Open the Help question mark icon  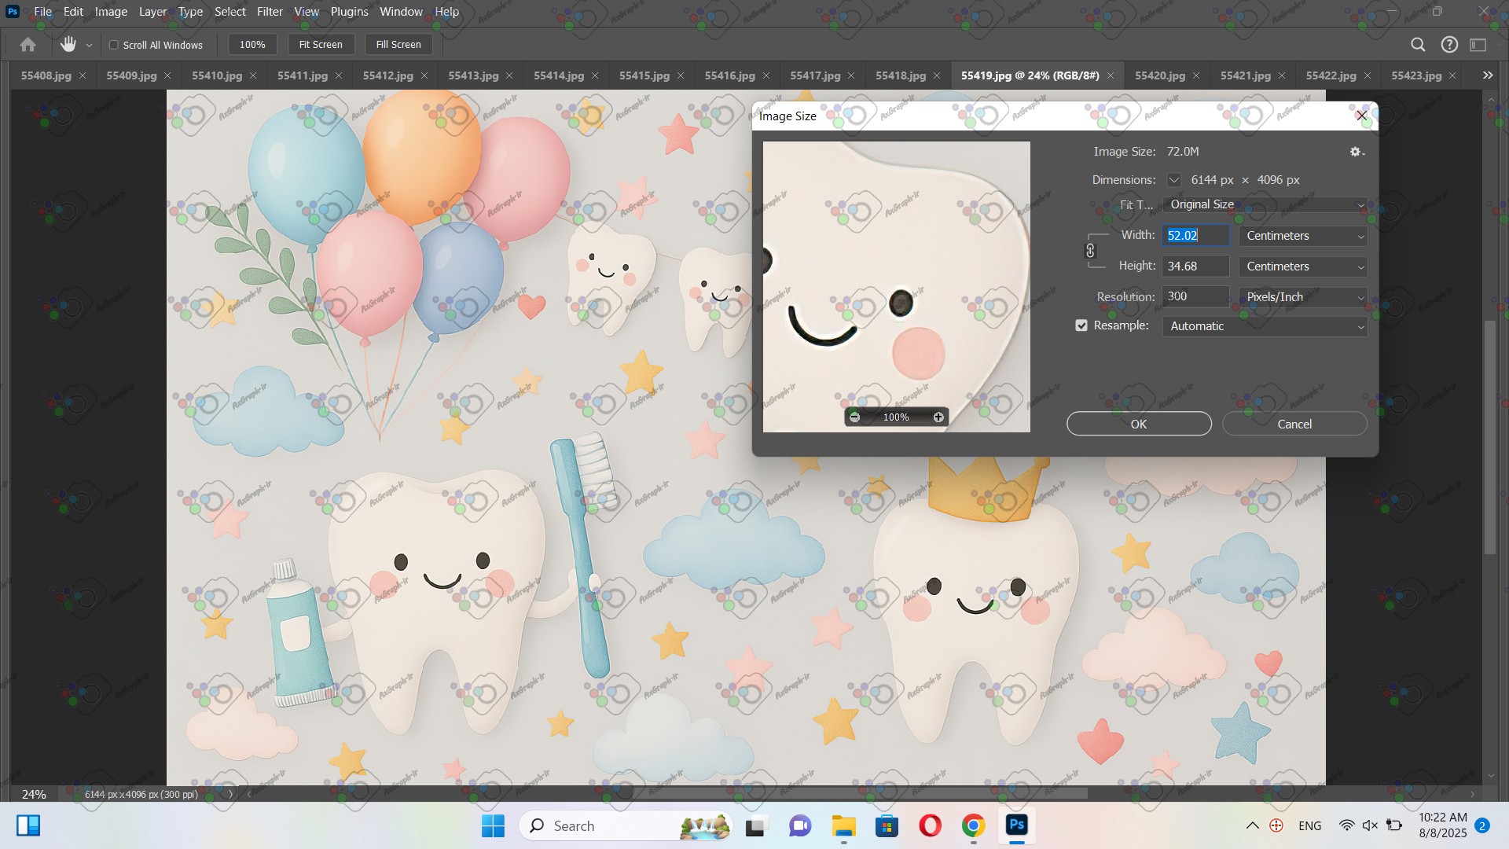(1449, 45)
